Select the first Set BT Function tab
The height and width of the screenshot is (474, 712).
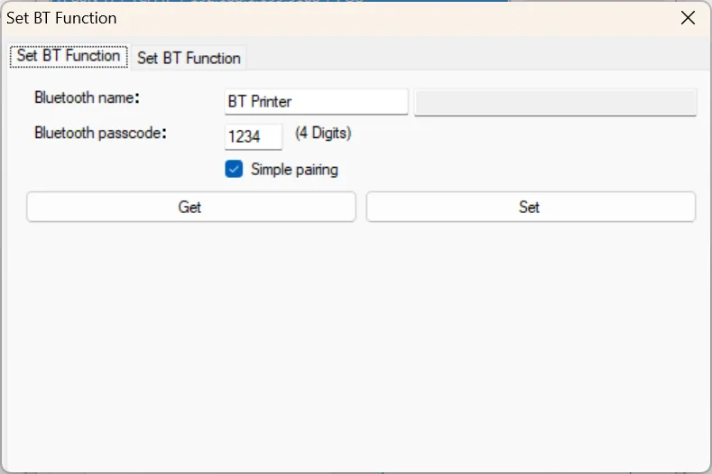(x=69, y=56)
